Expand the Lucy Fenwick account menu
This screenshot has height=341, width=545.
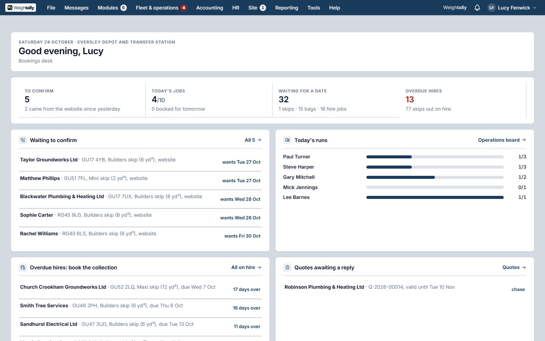(x=512, y=8)
